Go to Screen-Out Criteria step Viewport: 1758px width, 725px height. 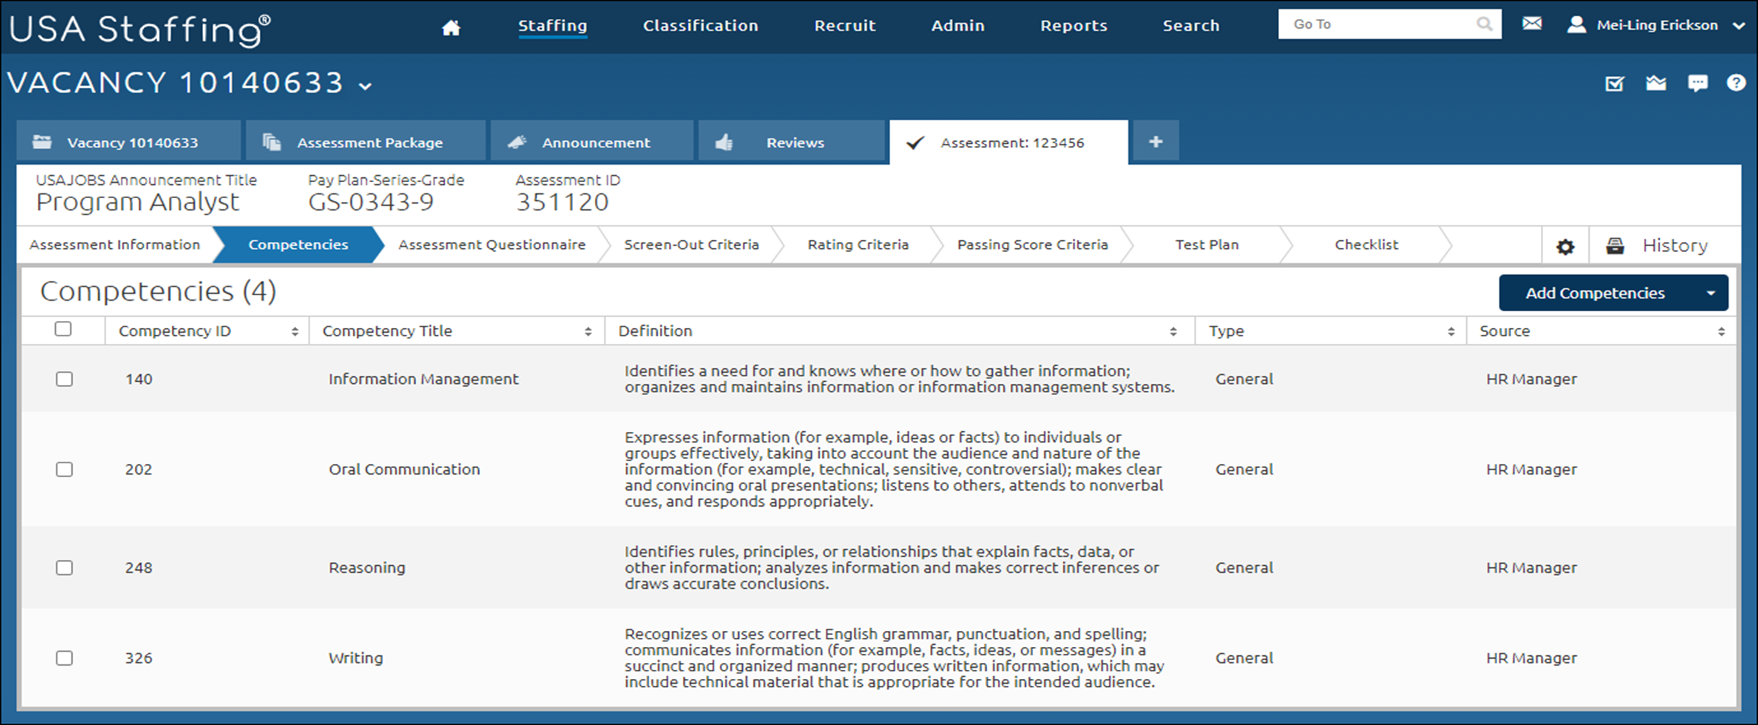pyautogui.click(x=691, y=245)
